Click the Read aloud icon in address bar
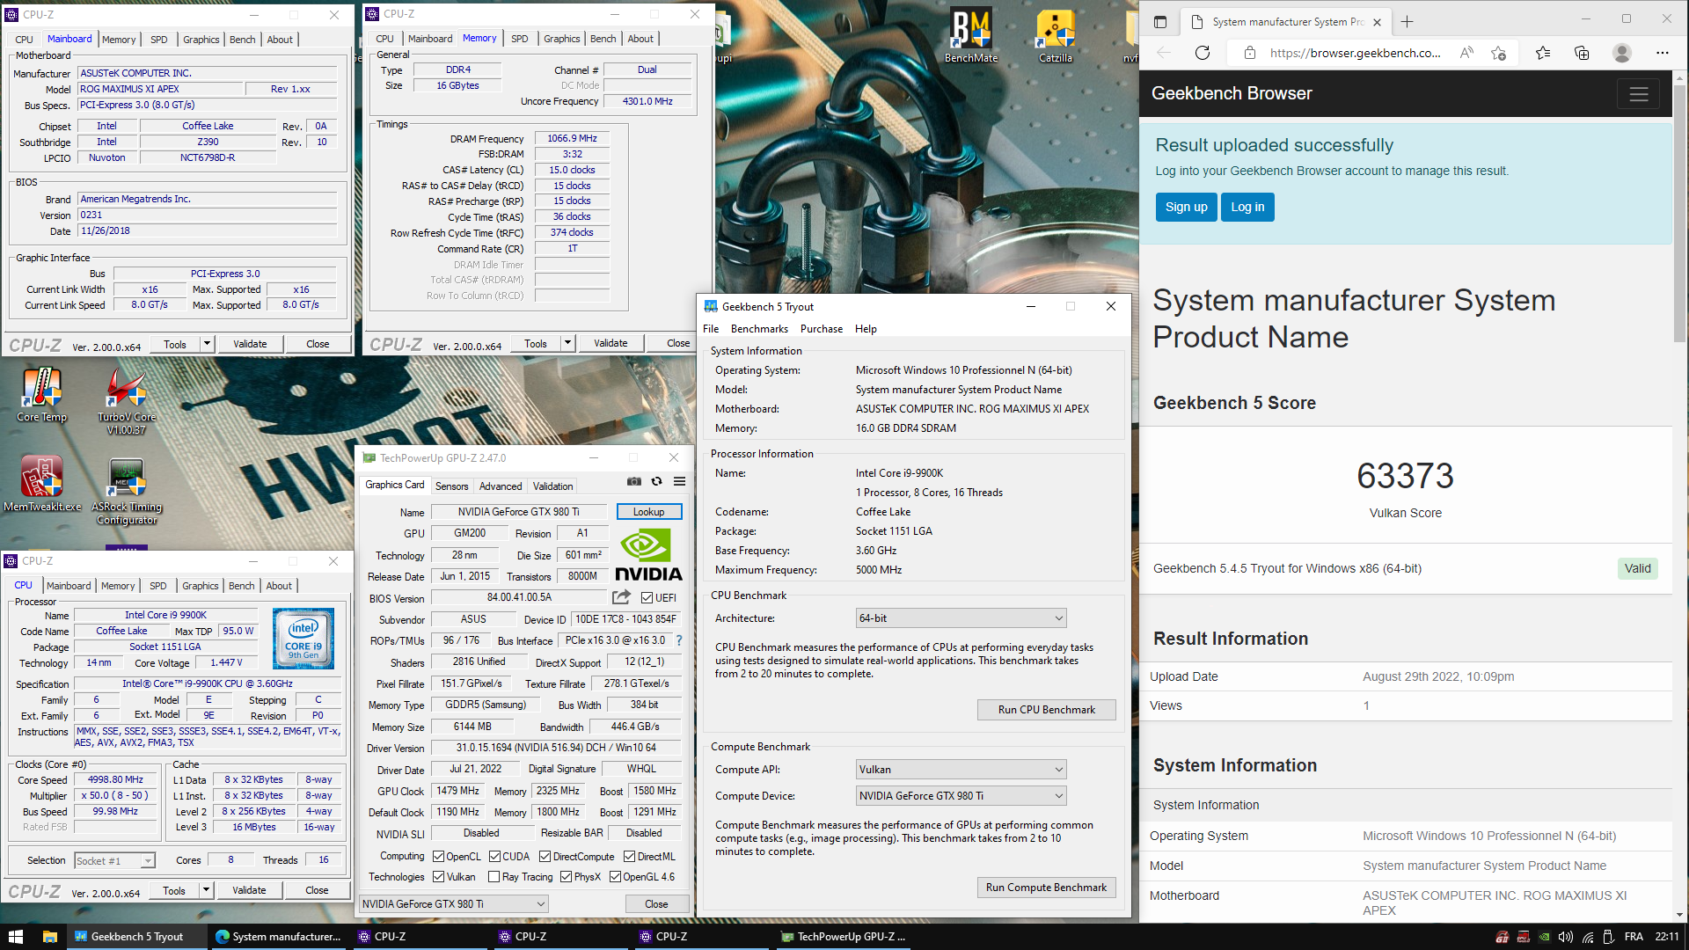Viewport: 1689px width, 950px height. tap(1466, 53)
